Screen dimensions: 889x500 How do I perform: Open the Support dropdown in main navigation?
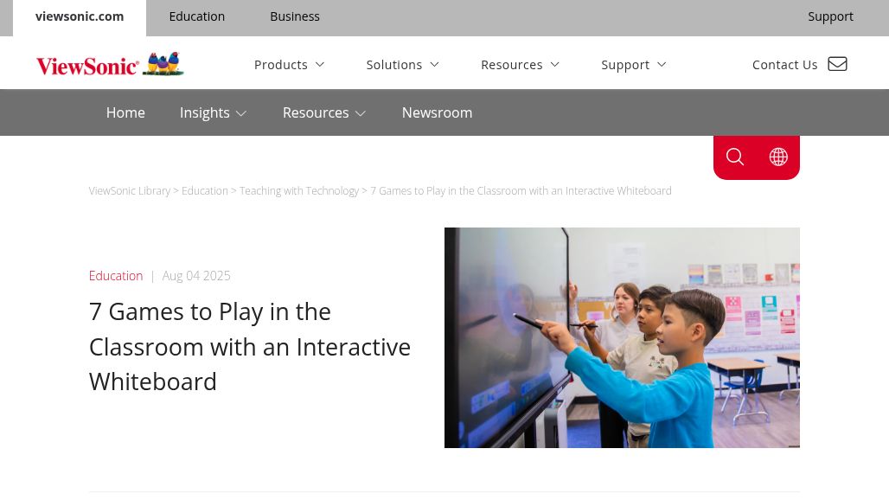[x=633, y=65]
